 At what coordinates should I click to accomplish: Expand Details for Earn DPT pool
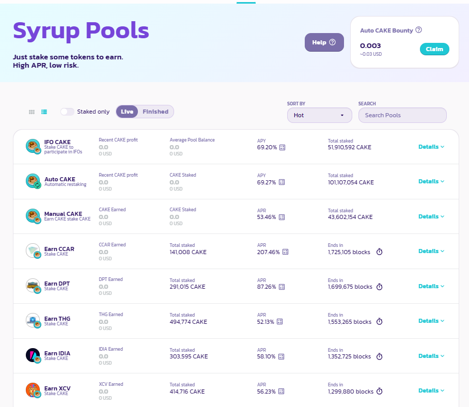point(431,286)
